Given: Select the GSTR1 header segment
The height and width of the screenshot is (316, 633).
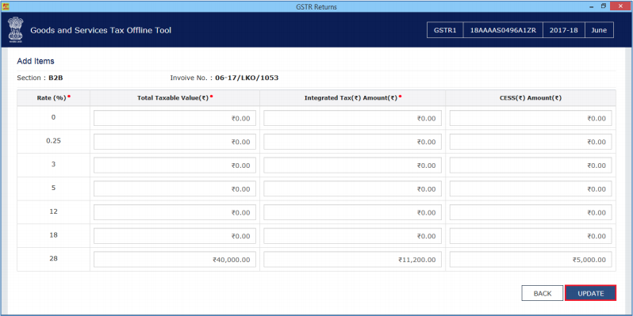Looking at the screenshot, I should 445,30.
